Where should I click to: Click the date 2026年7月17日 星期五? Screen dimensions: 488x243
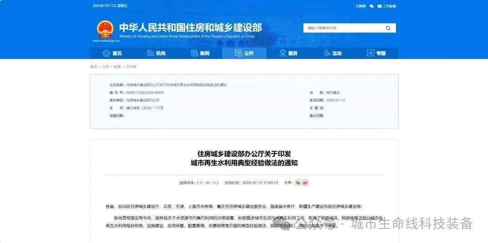point(110,6)
